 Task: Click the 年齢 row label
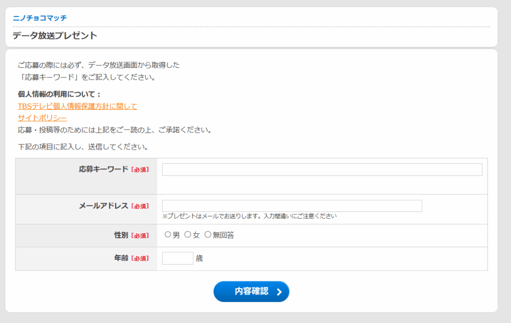(121, 258)
